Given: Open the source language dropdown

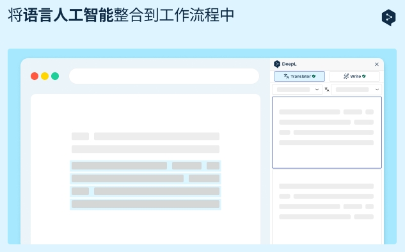Looking at the screenshot, I should pos(298,90).
